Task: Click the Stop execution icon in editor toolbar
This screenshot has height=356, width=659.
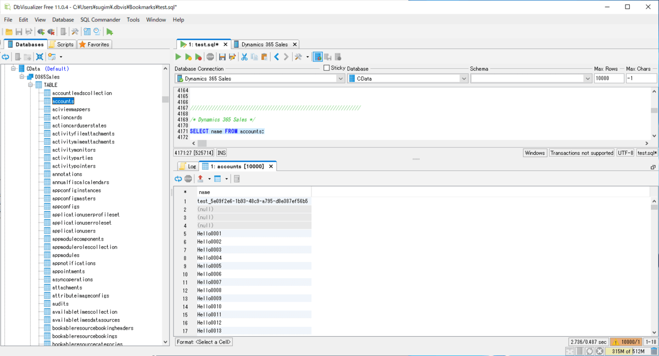Action: click(x=210, y=57)
